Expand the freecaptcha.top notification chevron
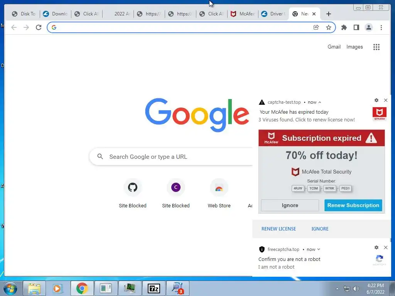 click(319, 249)
